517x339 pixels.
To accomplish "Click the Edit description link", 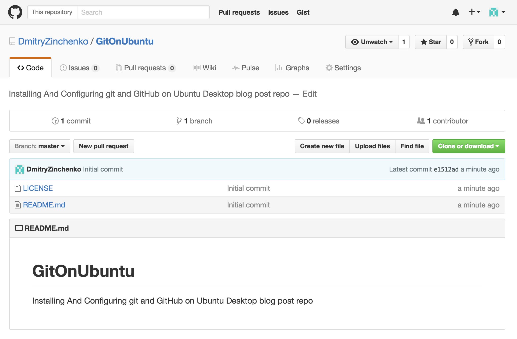I will click(309, 94).
